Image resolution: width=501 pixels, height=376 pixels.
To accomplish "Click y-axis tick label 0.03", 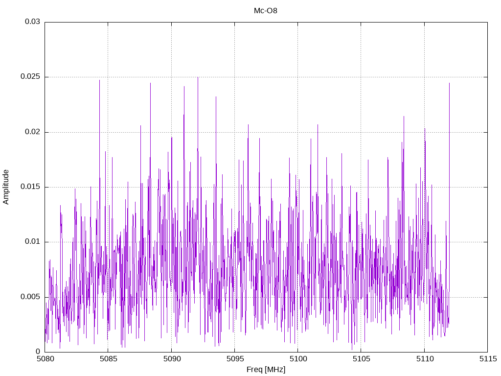I will coord(33,22).
